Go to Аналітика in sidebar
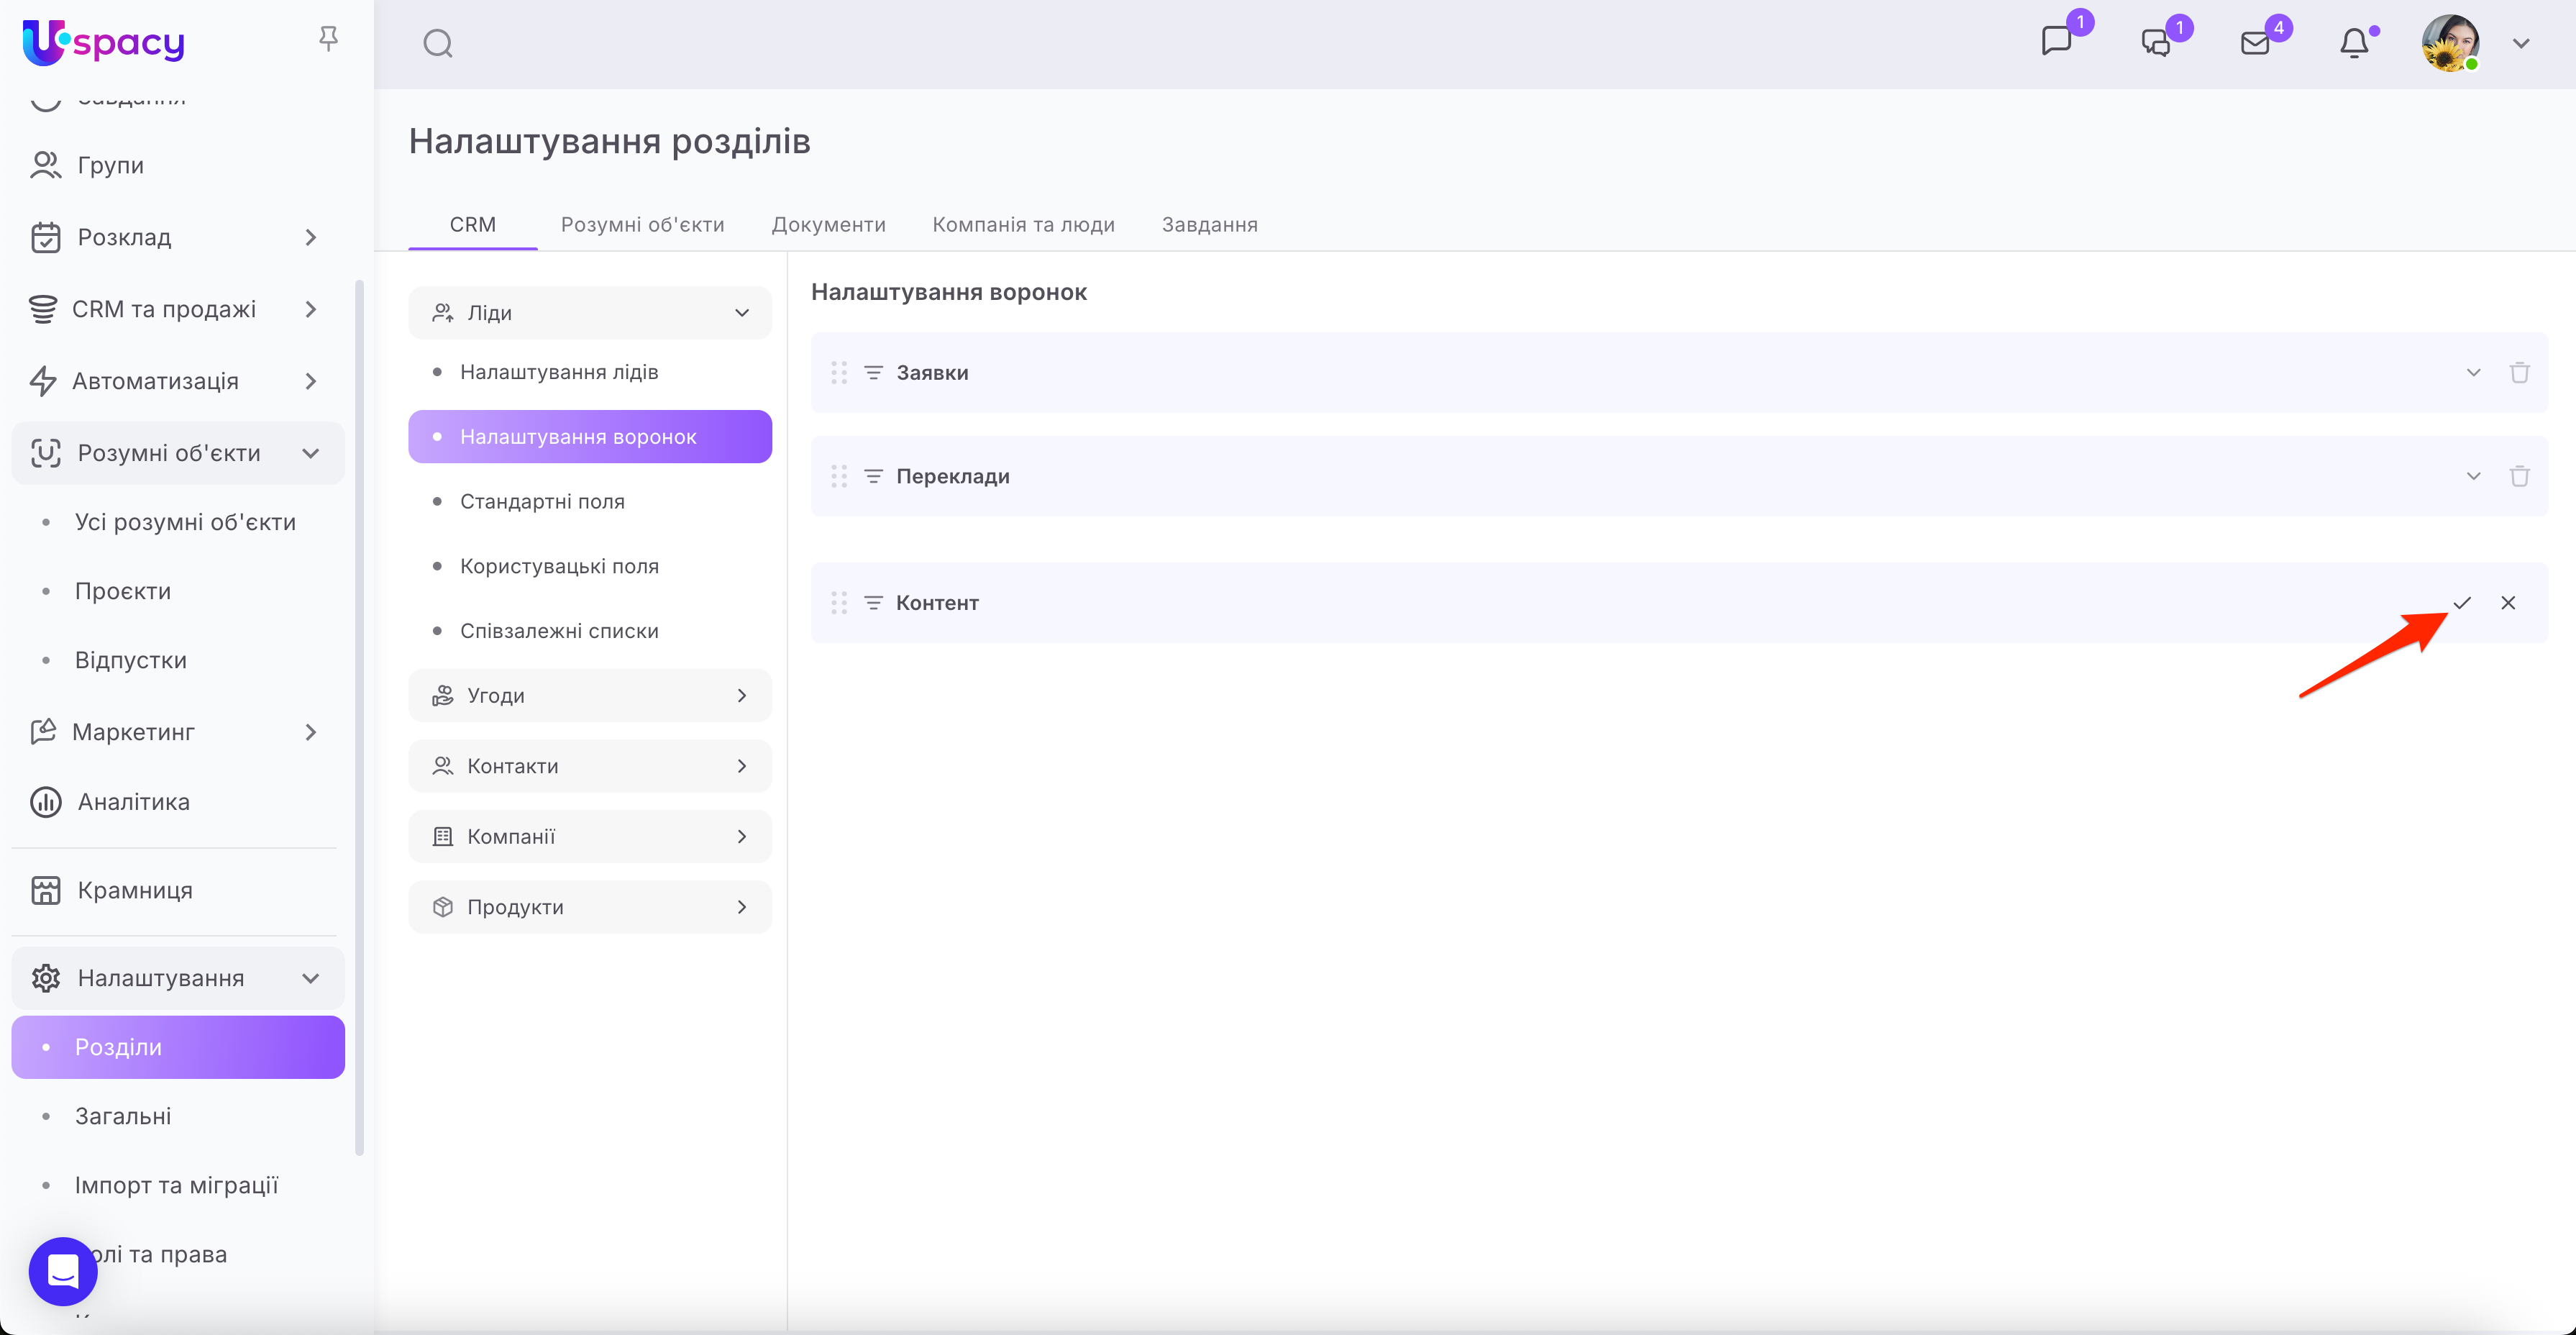 pyautogui.click(x=133, y=802)
